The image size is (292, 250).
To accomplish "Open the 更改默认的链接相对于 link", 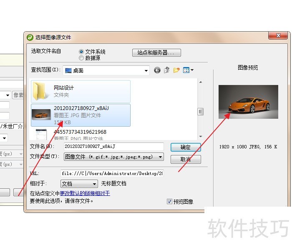I will coord(85,193).
